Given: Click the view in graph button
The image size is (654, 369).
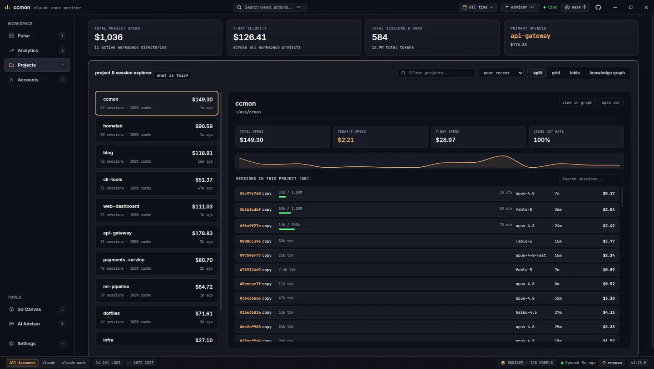Looking at the screenshot, I should [577, 102].
